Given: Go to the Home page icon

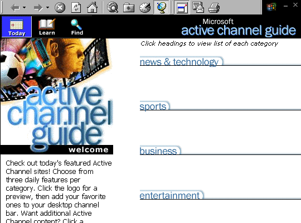Looking at the screenshot, I should coord(92,8).
